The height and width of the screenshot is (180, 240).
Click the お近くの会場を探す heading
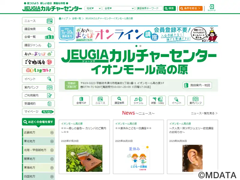[x=38, y=122]
